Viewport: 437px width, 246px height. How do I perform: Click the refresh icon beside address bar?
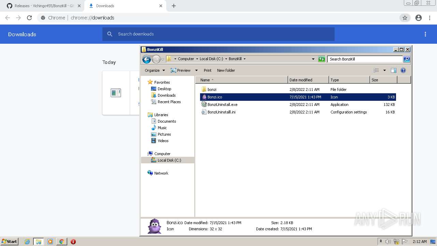322,59
